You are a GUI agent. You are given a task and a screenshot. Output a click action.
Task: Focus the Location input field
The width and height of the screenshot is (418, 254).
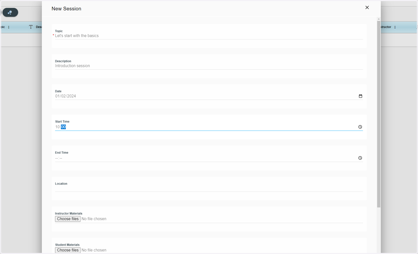click(x=209, y=188)
